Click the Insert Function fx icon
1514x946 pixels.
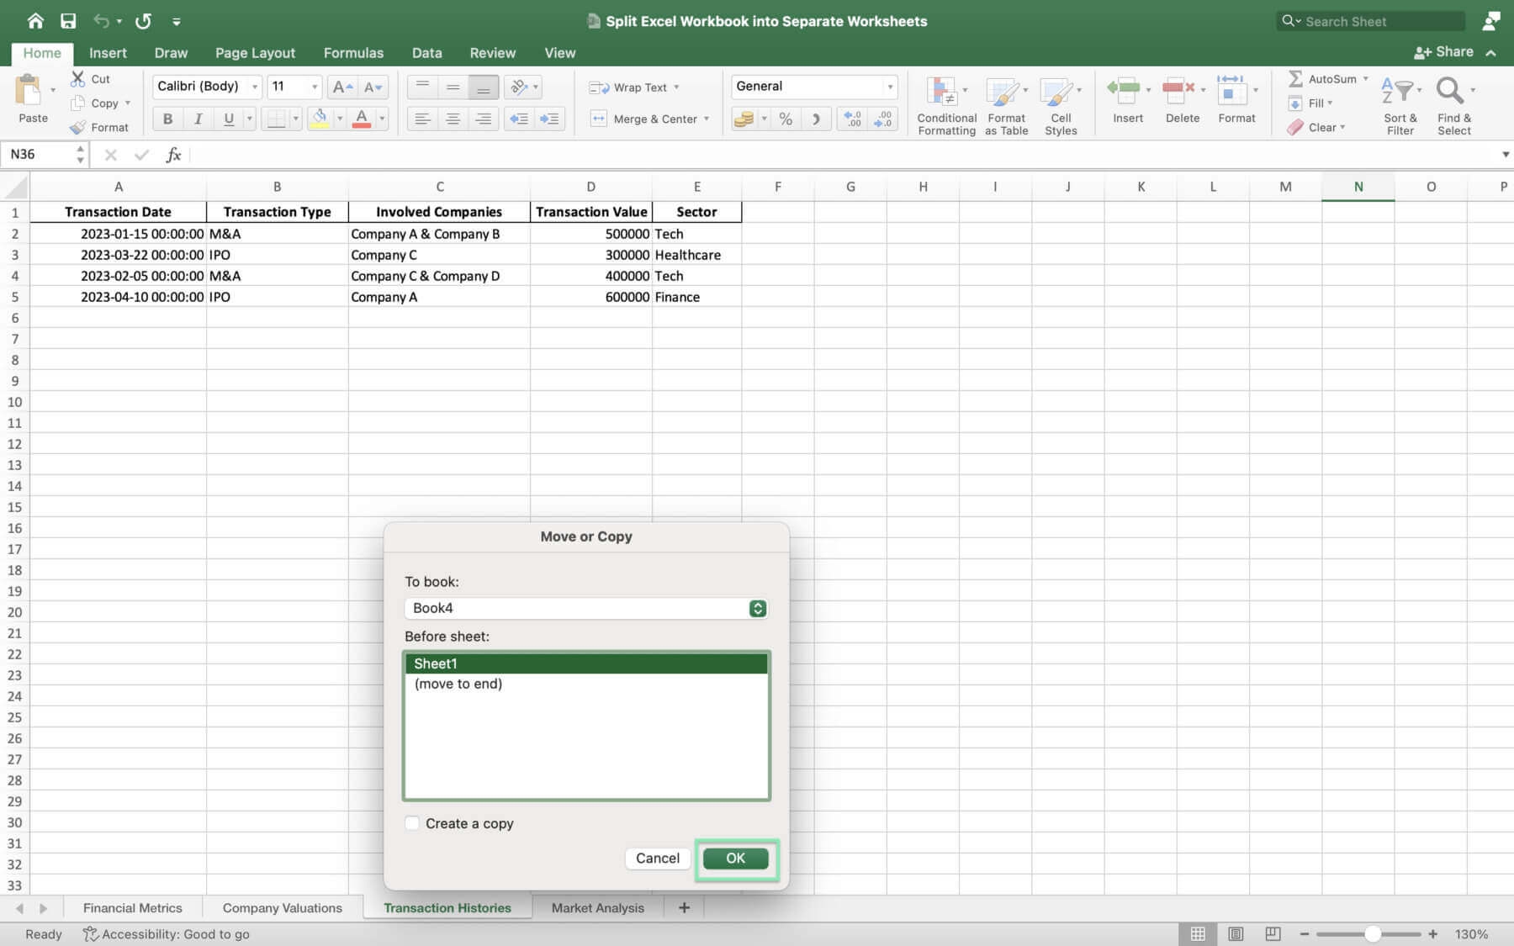[x=173, y=155]
